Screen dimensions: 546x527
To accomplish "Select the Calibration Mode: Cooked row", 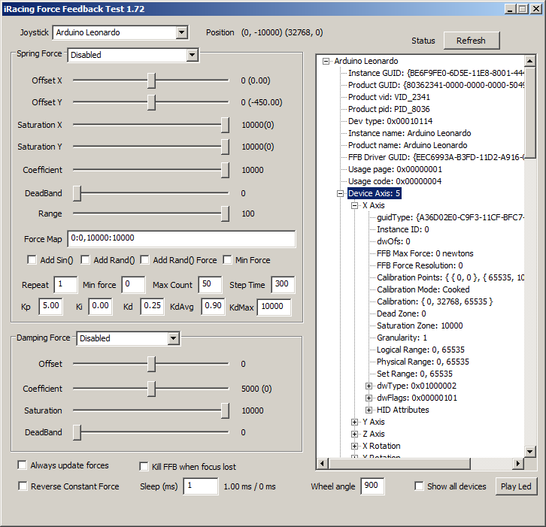I will (423, 289).
